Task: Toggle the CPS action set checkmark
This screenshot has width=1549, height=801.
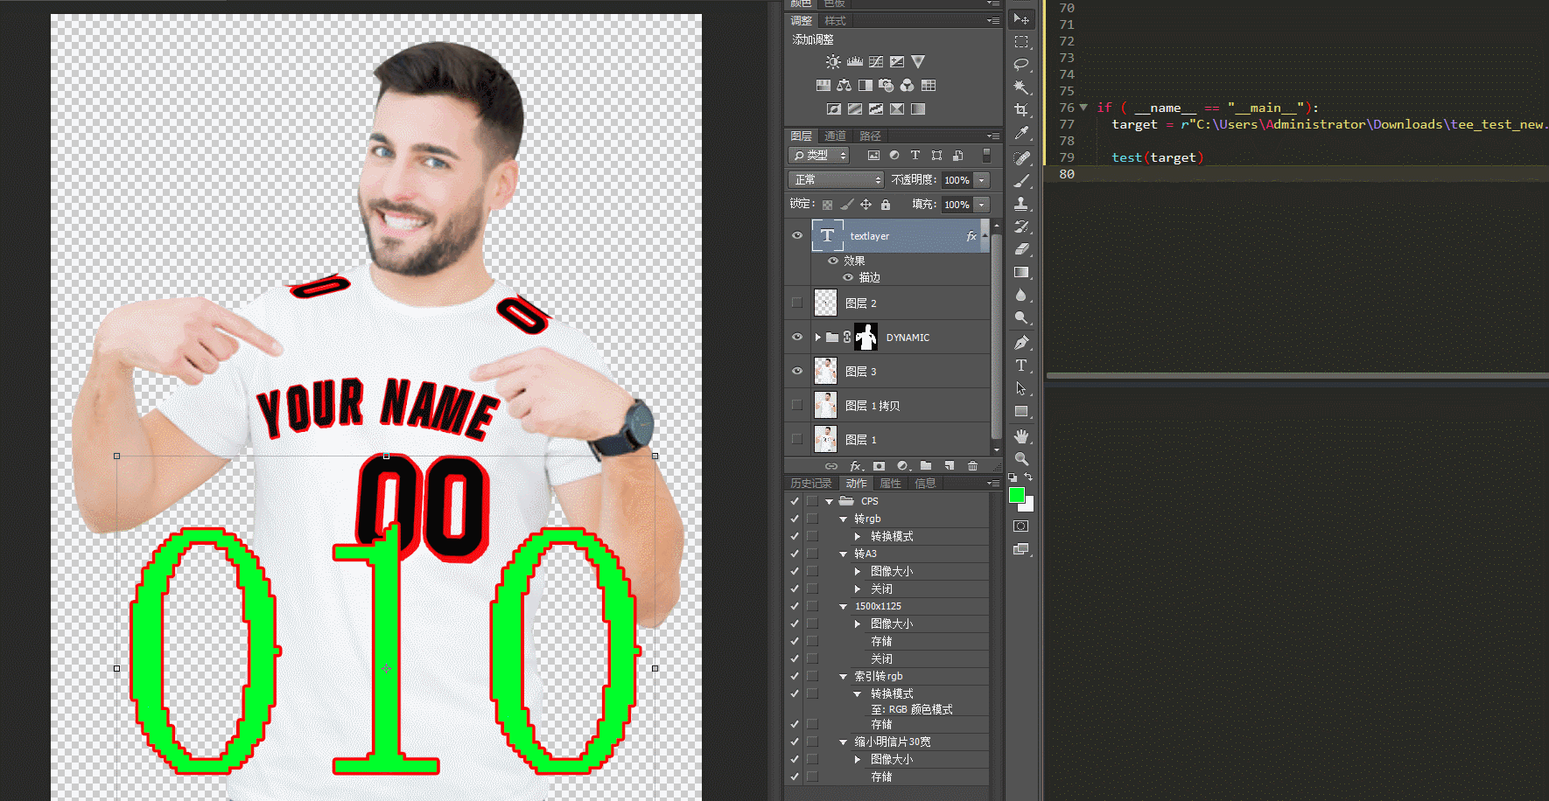Action: [795, 502]
